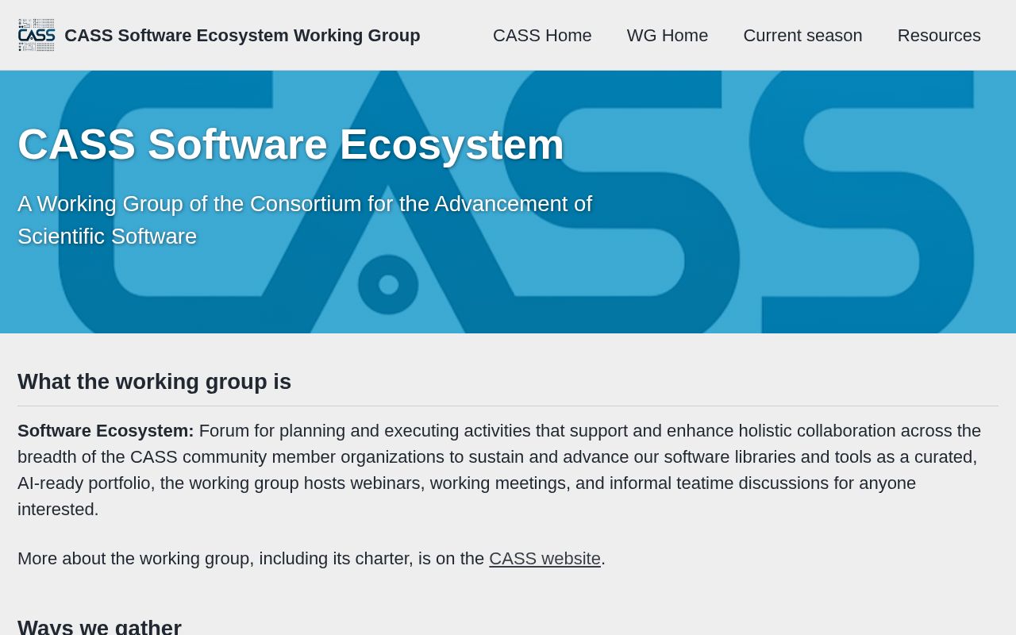The width and height of the screenshot is (1016, 635).
Task: Go to CASS Home in the navigation
Action: tap(542, 36)
